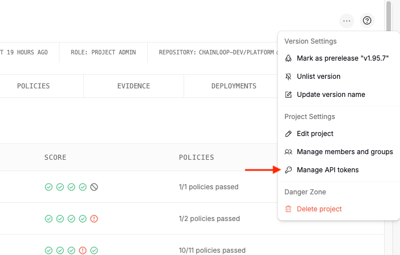Click the REPOSITORY: CHAINLOOP-DEV/PLATFORM label
Image resolution: width=400 pixels, height=255 pixels.
[216, 52]
